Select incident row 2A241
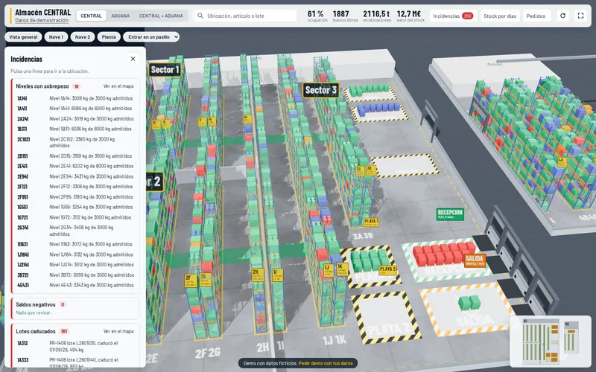 (75, 119)
